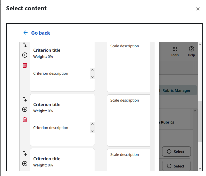Open the Help menu
The image size is (206, 176).
[191, 51]
